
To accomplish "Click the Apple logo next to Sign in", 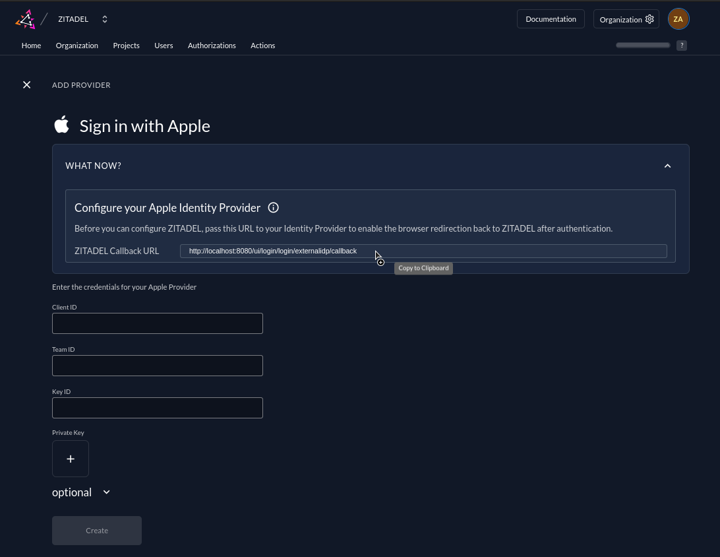I will [x=61, y=124].
